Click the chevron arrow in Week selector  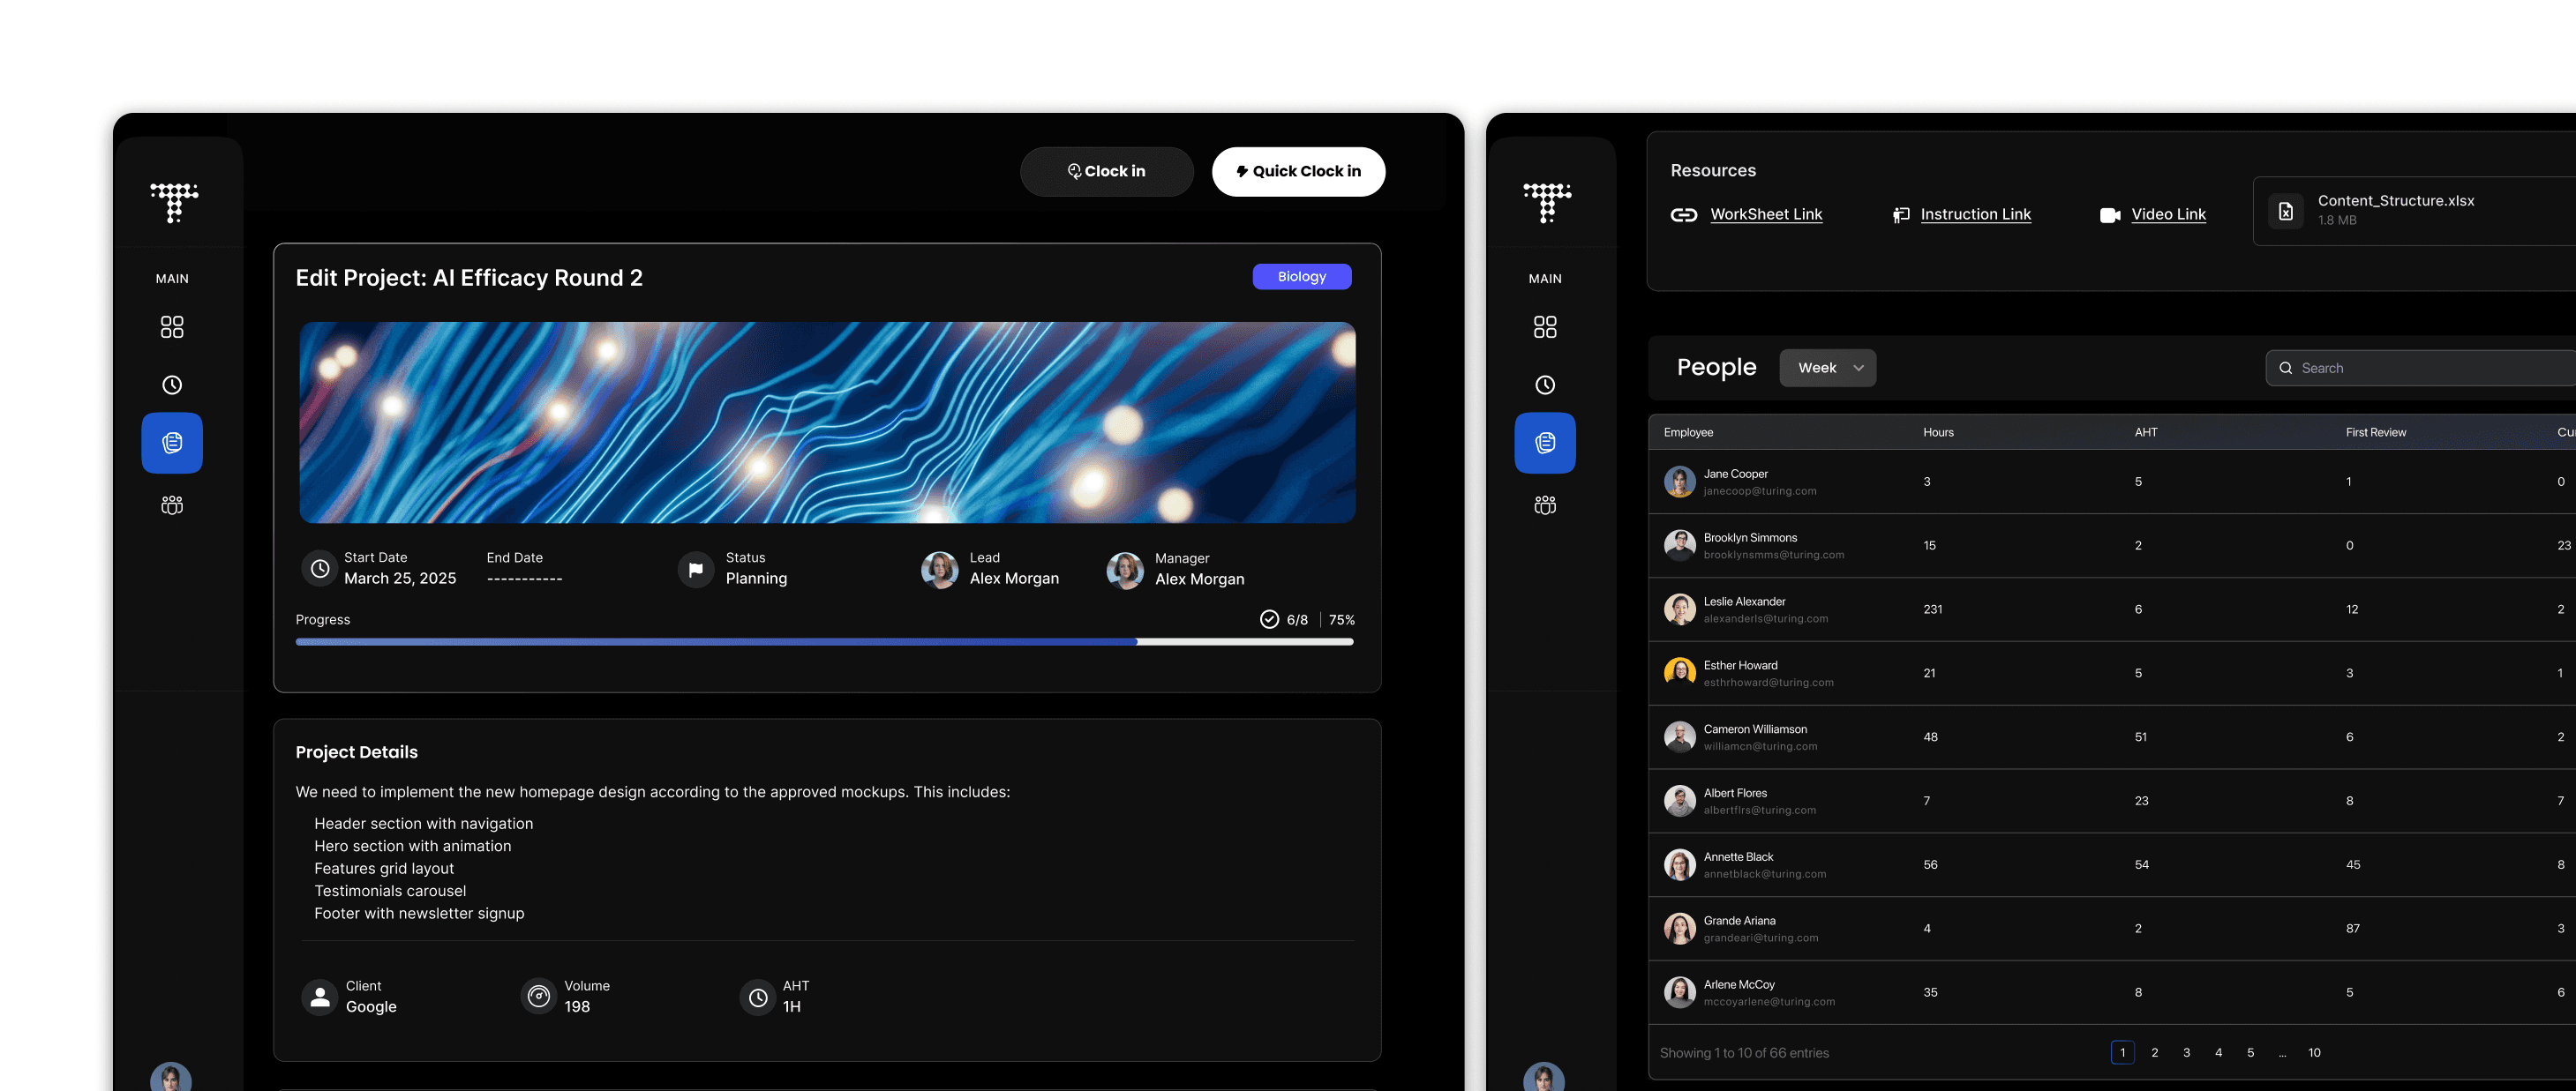[x=1858, y=368]
